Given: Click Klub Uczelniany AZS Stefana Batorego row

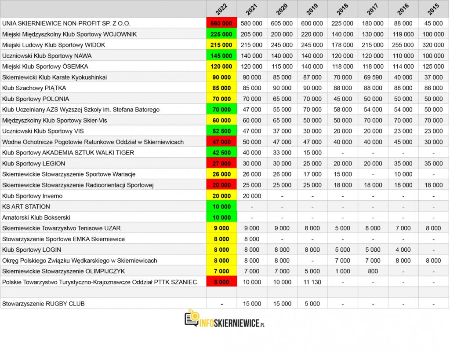Looking at the screenshot, I should coord(81,110).
